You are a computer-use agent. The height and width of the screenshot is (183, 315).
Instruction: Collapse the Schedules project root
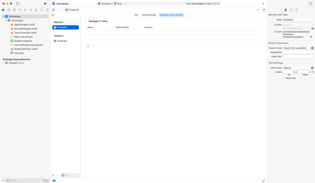coord(4,16)
